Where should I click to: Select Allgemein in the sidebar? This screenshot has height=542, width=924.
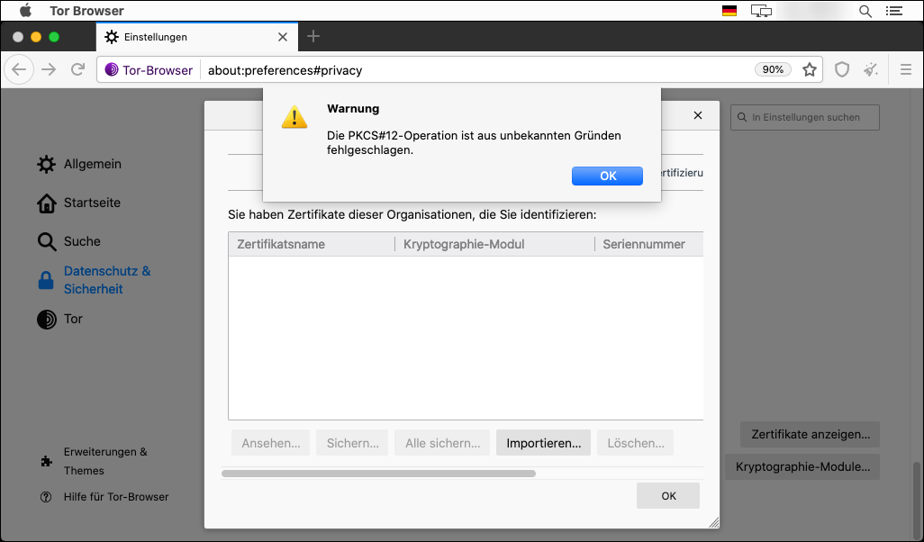pos(92,165)
